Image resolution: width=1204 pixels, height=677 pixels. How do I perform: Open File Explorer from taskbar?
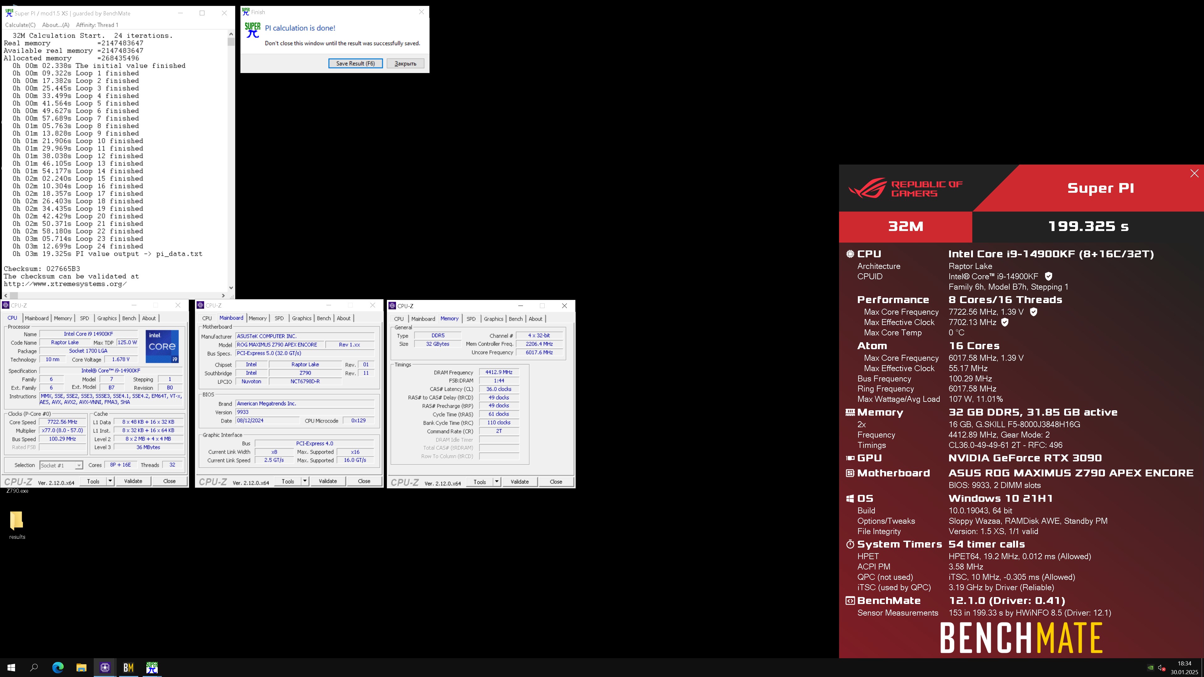81,668
